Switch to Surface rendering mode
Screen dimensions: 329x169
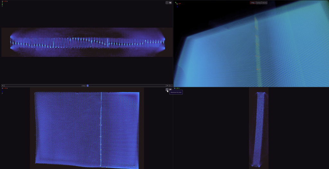click(x=259, y=3)
